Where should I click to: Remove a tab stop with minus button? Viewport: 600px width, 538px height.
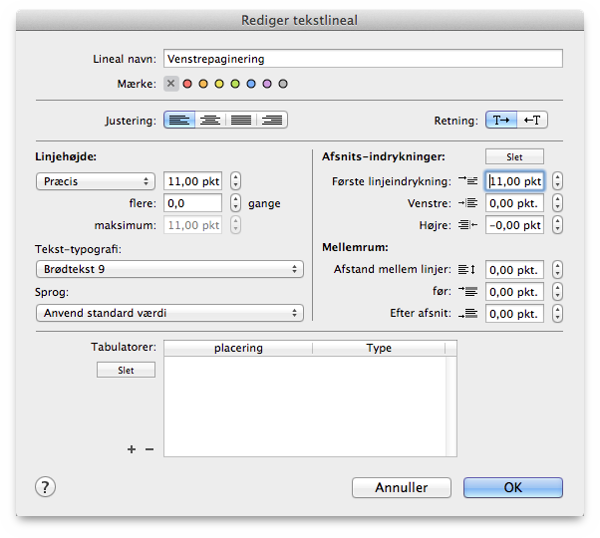(x=150, y=449)
